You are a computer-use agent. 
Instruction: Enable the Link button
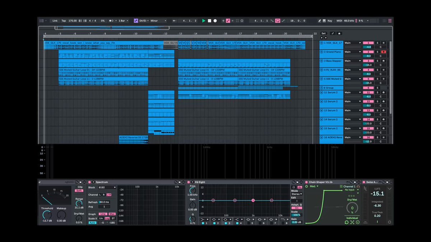pyautogui.click(x=55, y=21)
